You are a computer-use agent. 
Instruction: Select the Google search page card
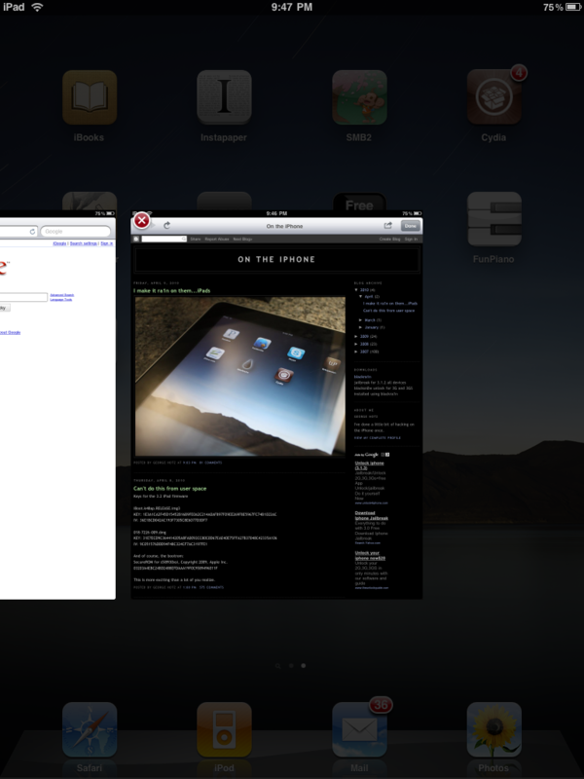tap(57, 405)
